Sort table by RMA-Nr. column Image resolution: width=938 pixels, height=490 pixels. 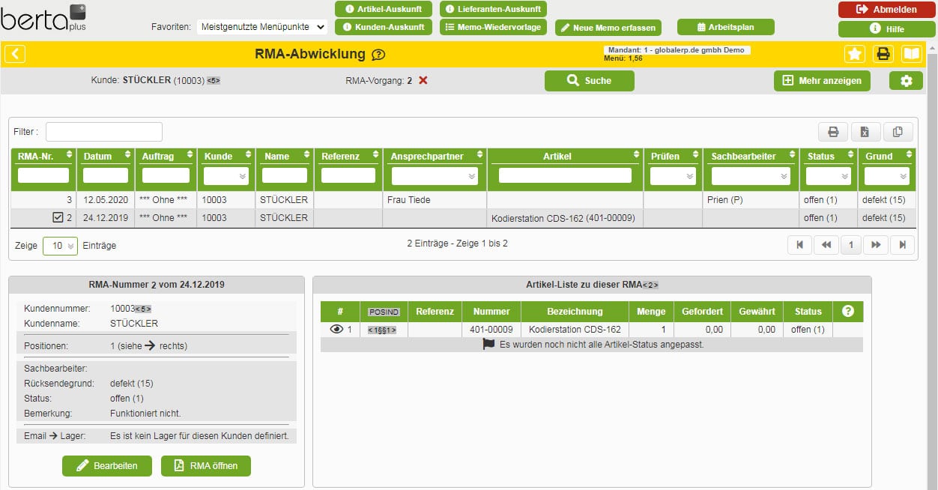click(43, 156)
